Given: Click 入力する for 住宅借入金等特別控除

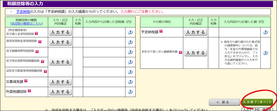Looking at the screenshot, I should [60, 32].
